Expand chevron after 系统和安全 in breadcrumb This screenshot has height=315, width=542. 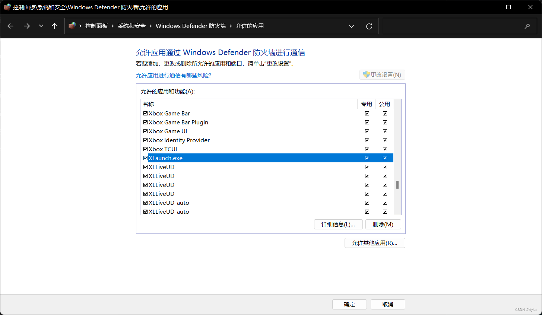pos(150,26)
